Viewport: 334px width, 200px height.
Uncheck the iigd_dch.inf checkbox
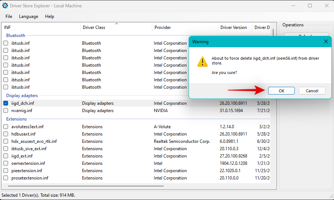pos(6,103)
